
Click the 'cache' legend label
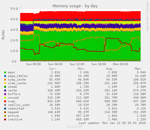(12, 90)
